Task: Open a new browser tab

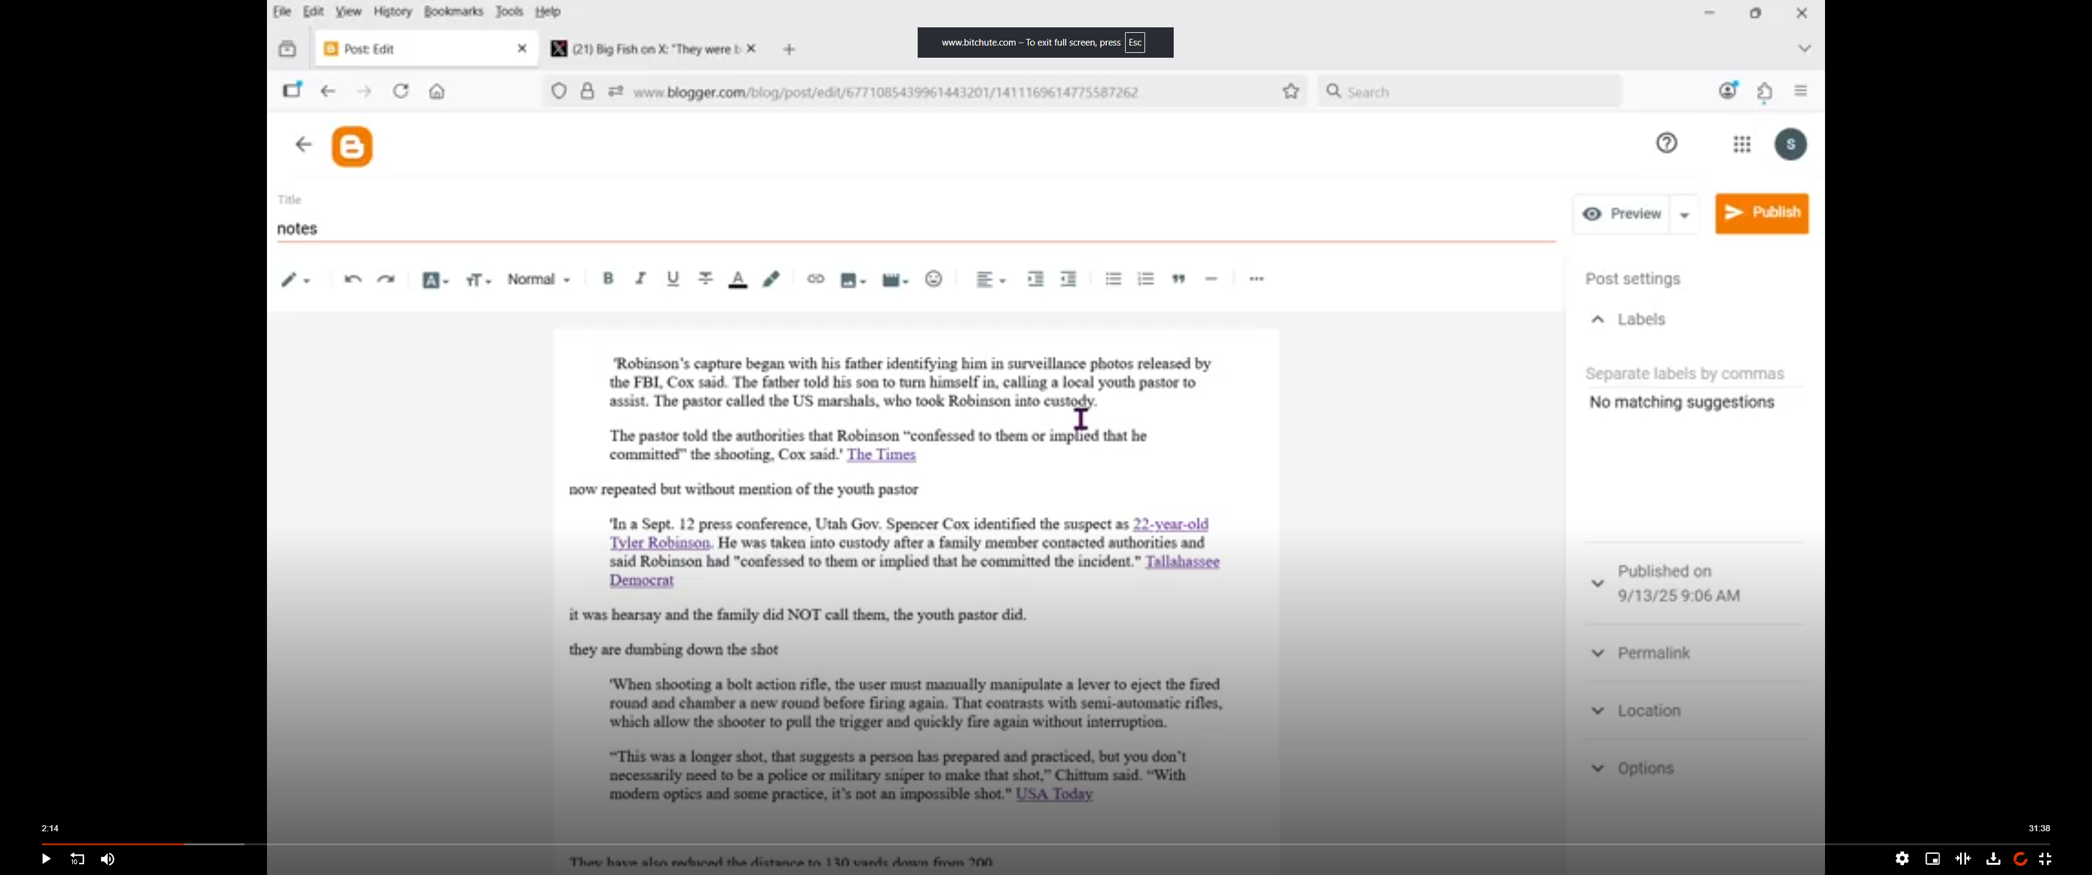Action: point(789,49)
